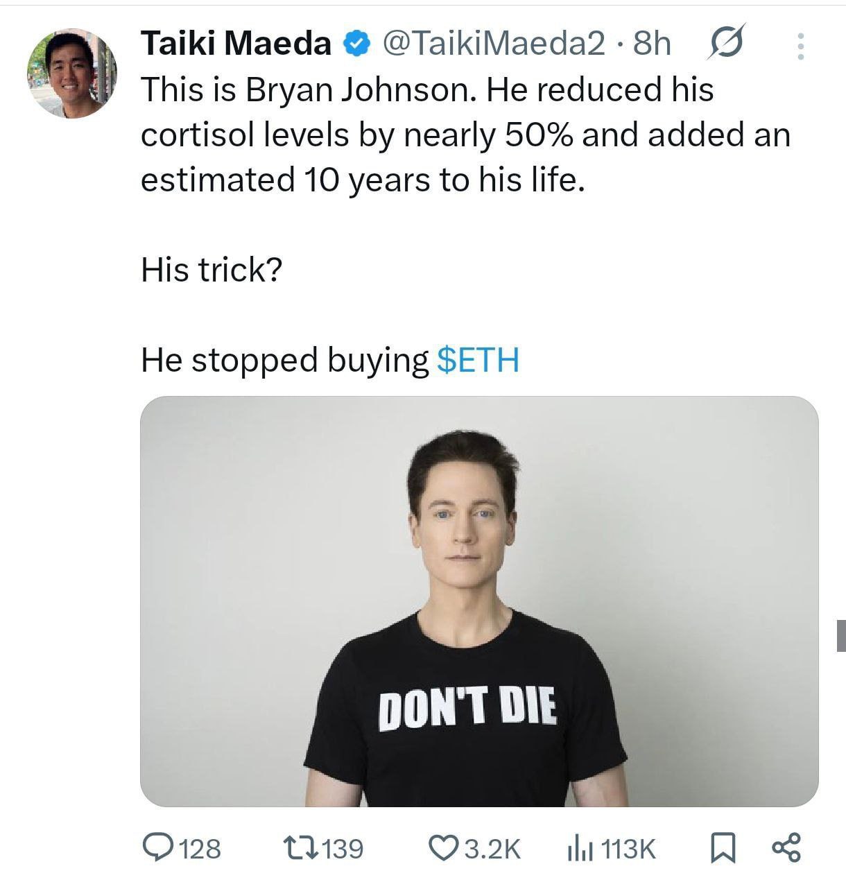Image resolution: width=846 pixels, height=880 pixels.
Task: Click the 8h timestamp
Action: tap(653, 44)
